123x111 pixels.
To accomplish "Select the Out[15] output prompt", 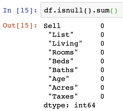I will [20, 26].
